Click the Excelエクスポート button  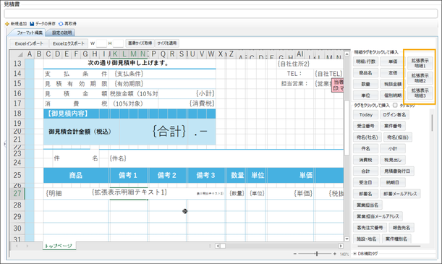69,43
